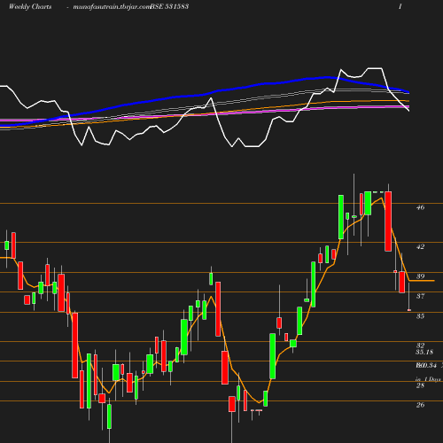This screenshot has width=443, height=443.
Task: Click the '35' price axis label
Action: point(420,316)
